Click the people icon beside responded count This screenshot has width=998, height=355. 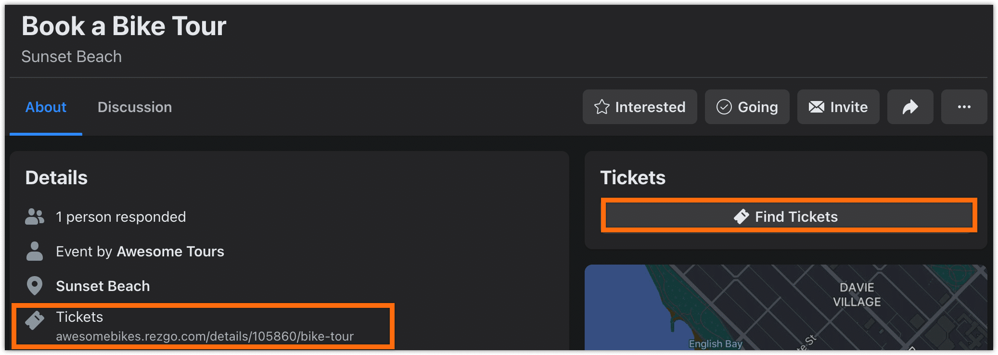point(35,216)
